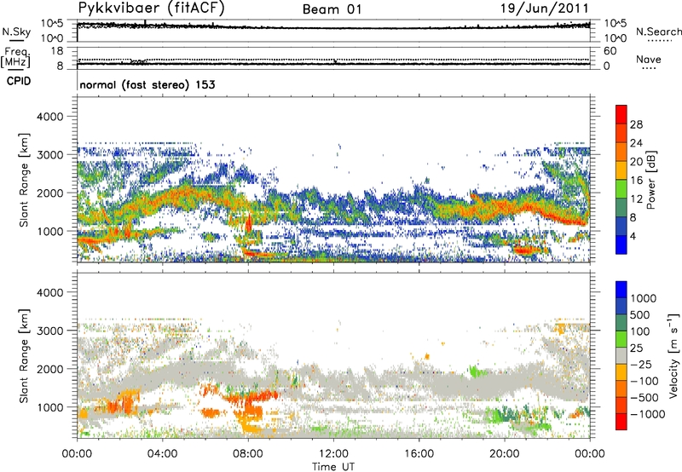Pick the orange -100 to -500 velocity swatch

621,389
